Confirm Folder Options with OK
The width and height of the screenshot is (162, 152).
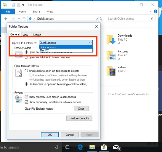pyautogui.click(x=50, y=135)
